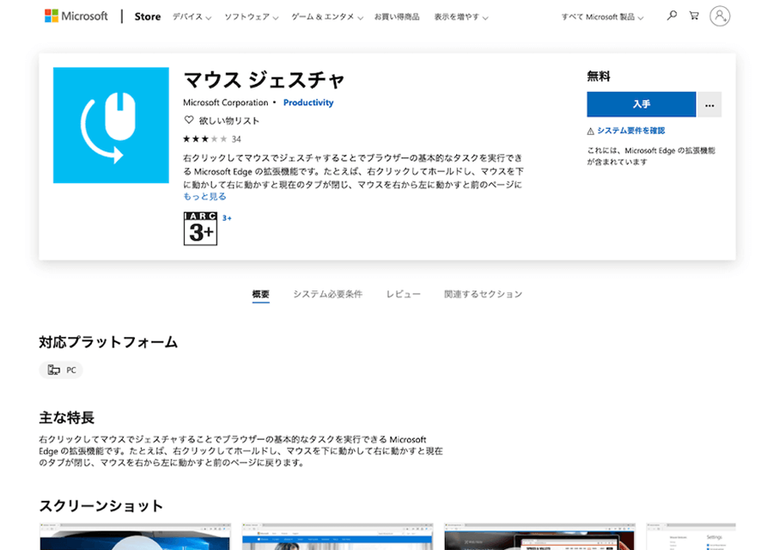
Task: Open the shopping cart icon
Action: (694, 15)
